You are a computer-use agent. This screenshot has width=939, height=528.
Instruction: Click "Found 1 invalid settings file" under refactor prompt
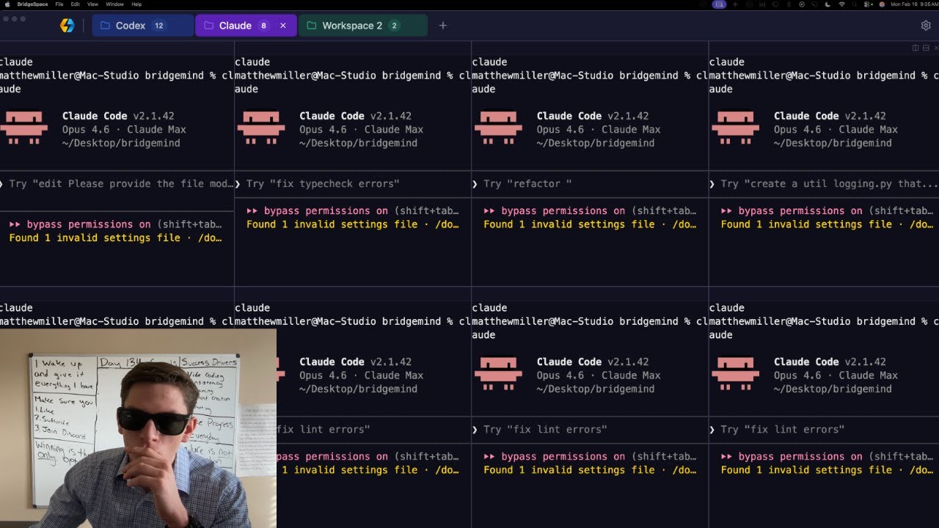569,224
